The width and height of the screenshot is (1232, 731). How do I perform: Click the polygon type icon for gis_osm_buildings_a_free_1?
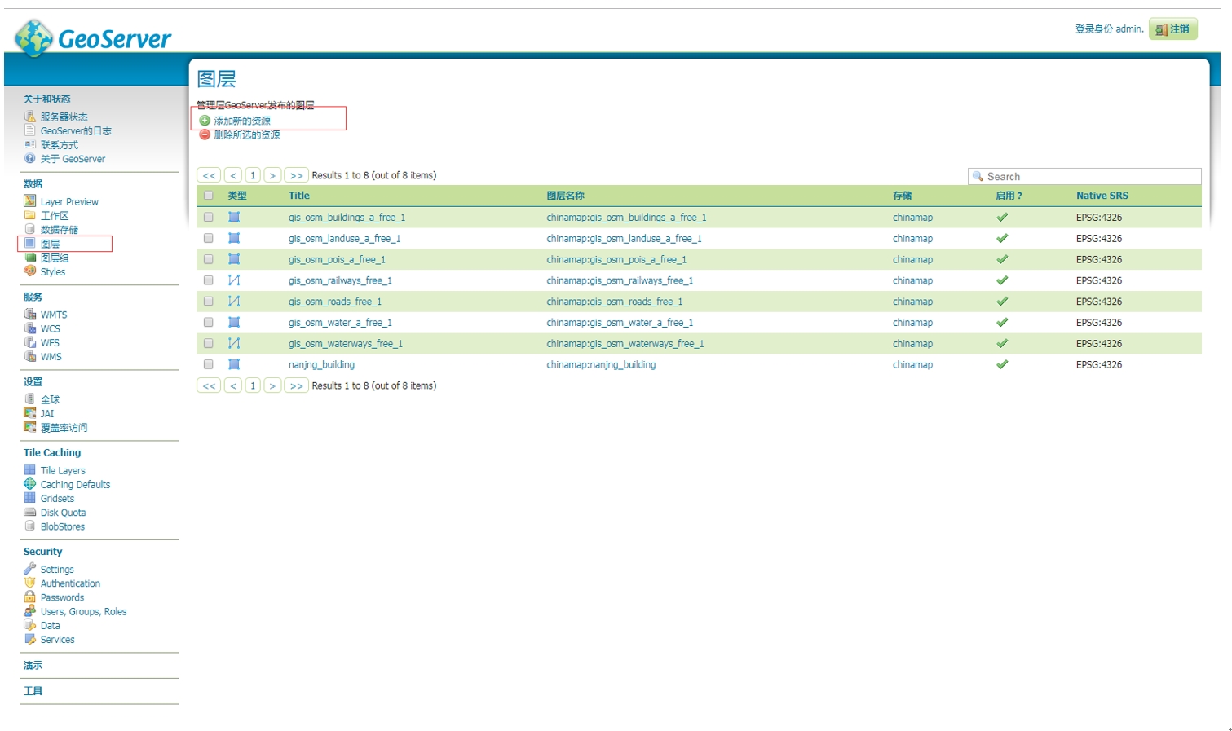(x=234, y=218)
